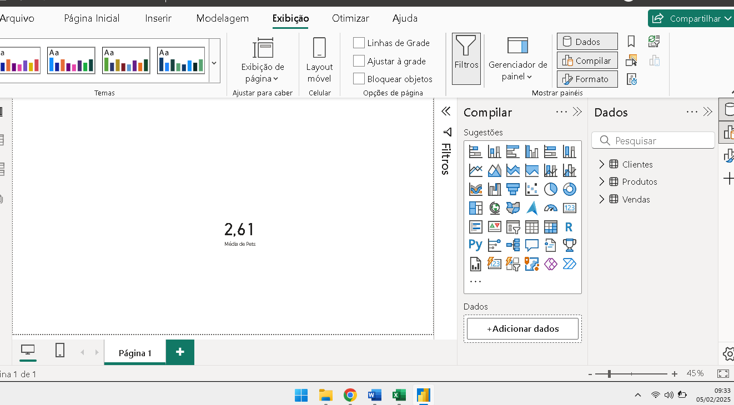Open the Selection pane icon
The height and width of the screenshot is (405, 734).
tap(631, 60)
